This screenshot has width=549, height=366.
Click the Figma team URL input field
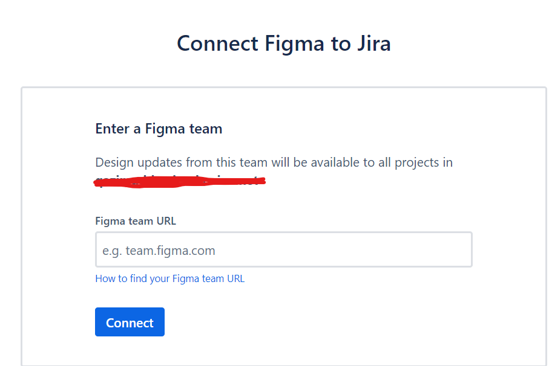[283, 249]
